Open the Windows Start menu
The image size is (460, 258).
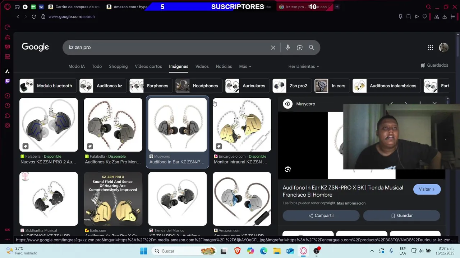[143, 251]
